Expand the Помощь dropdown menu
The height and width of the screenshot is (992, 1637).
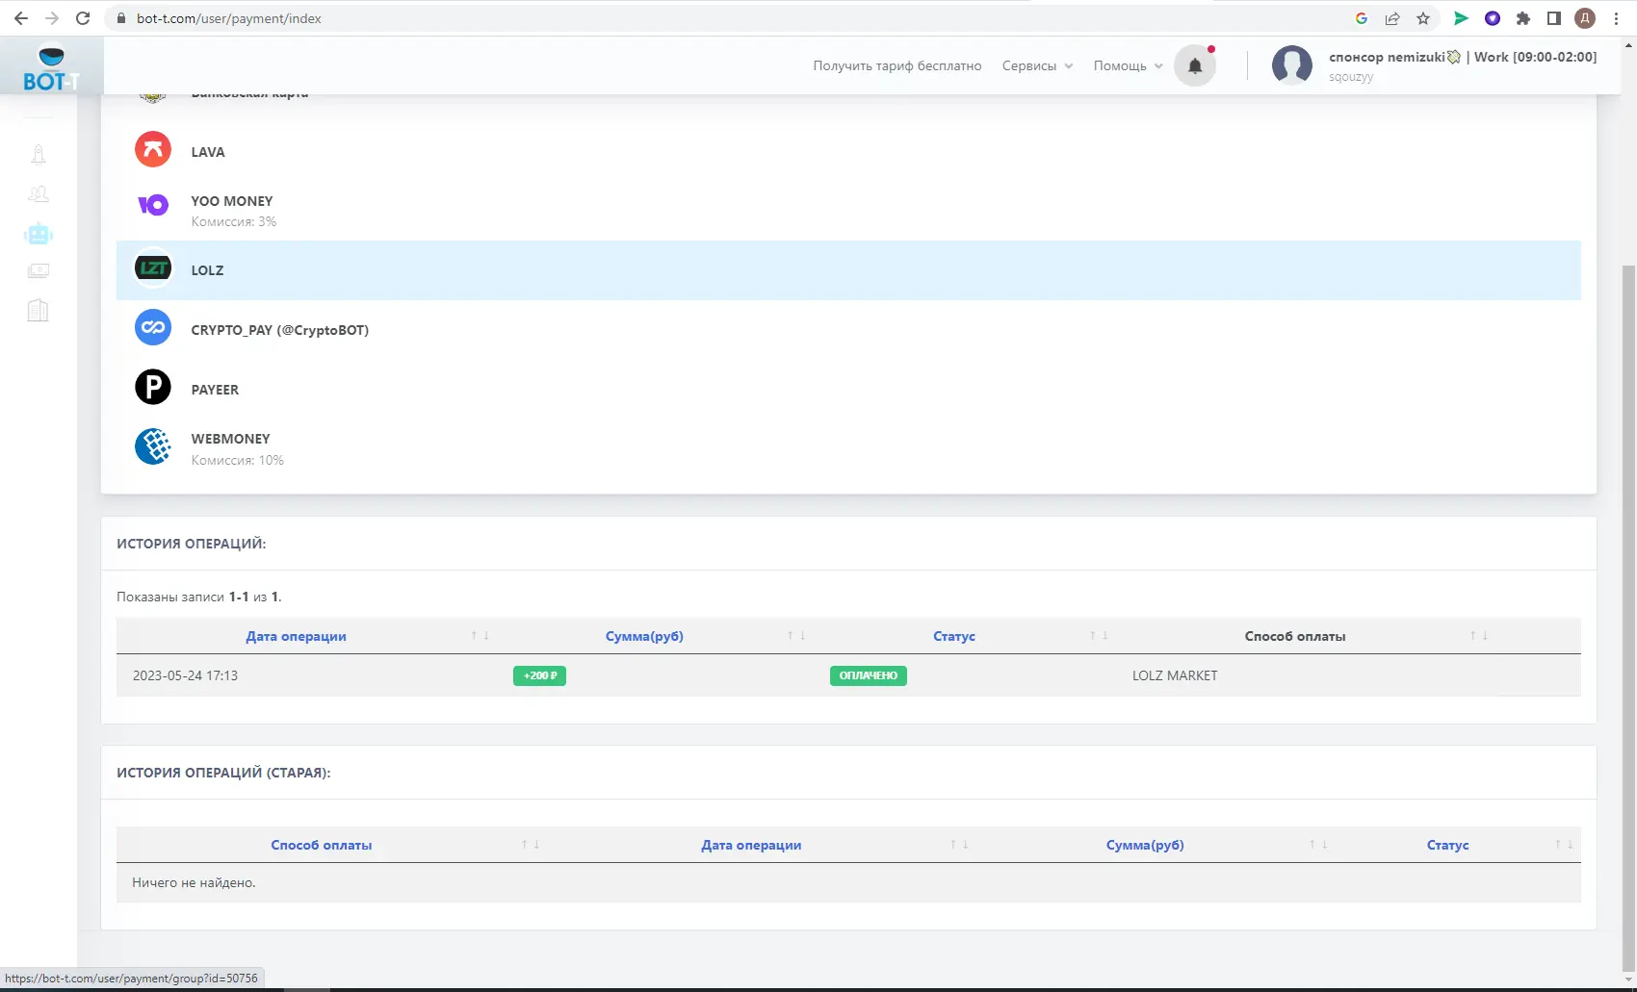coord(1128,65)
